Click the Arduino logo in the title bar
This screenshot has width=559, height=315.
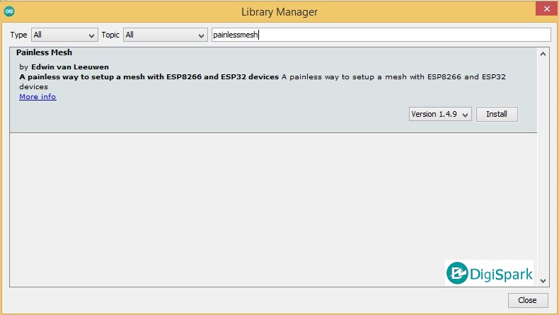[8, 11]
